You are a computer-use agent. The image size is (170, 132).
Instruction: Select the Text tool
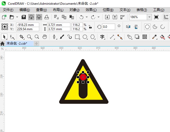click(x=102, y=37)
